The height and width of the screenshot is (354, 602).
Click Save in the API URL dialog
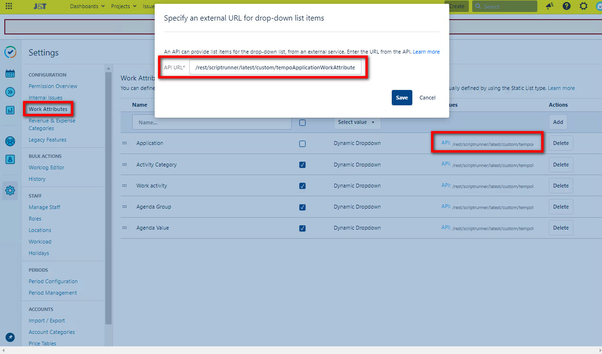click(x=402, y=98)
